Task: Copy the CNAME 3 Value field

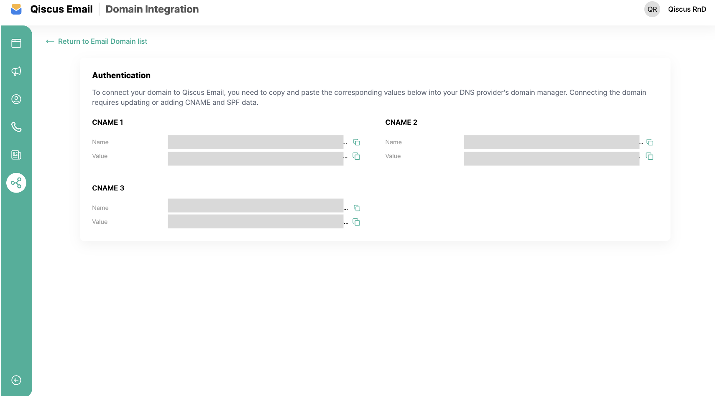Action: 357,222
